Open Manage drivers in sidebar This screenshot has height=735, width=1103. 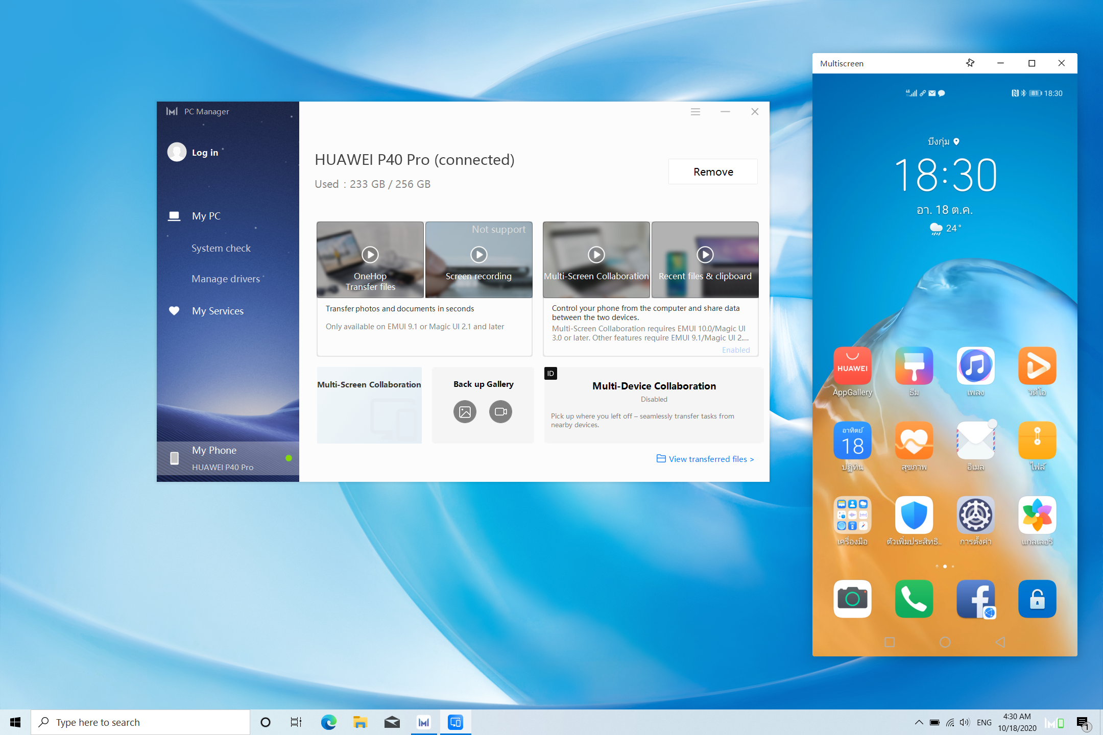click(226, 279)
